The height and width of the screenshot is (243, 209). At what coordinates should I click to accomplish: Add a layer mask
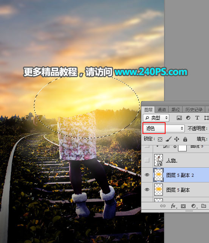(183, 206)
